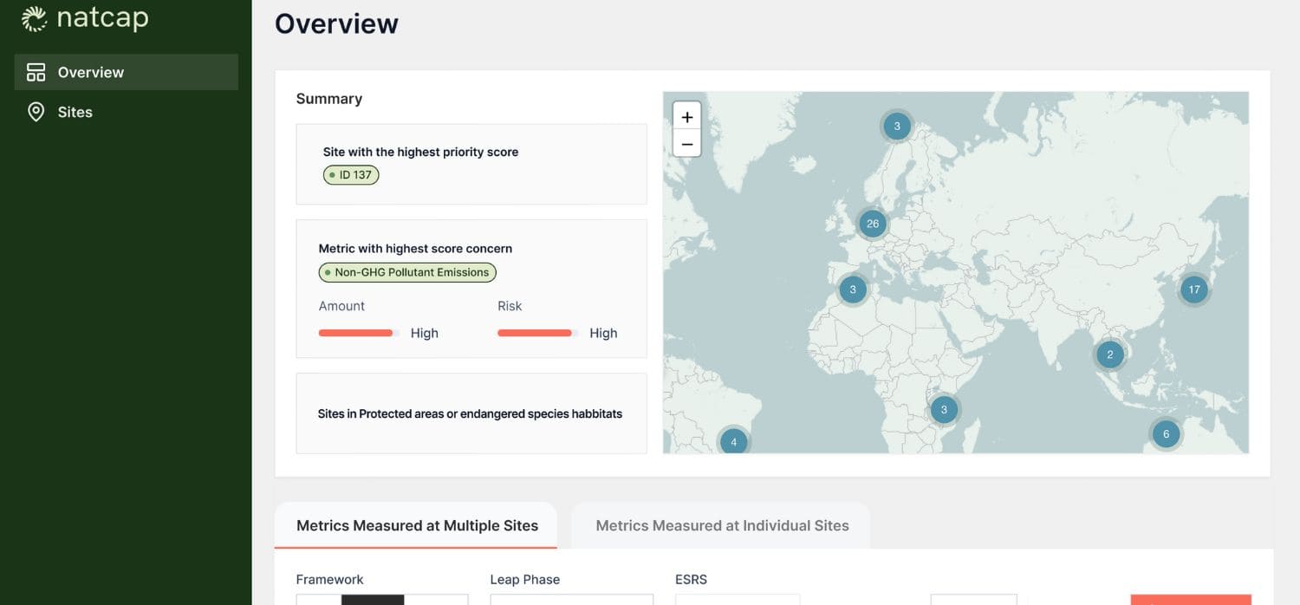Viewport: 1300px width, 605px height.
Task: Select the Metrics Measured at Multiple Sites tab
Action: point(417,524)
